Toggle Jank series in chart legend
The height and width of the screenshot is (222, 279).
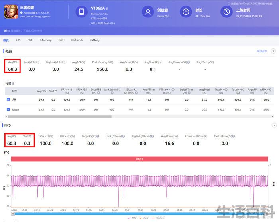pos(143,218)
